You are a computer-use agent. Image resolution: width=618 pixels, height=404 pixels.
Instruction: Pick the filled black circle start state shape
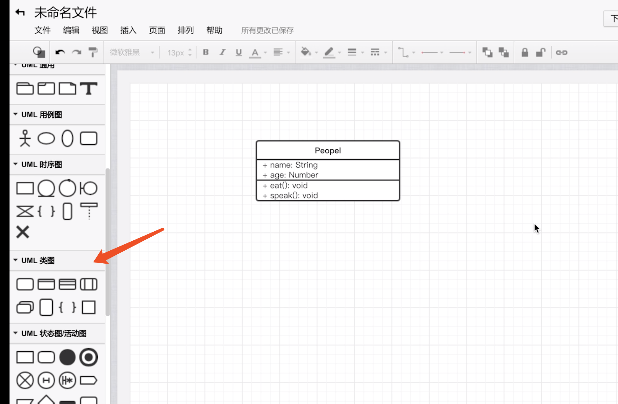point(67,357)
